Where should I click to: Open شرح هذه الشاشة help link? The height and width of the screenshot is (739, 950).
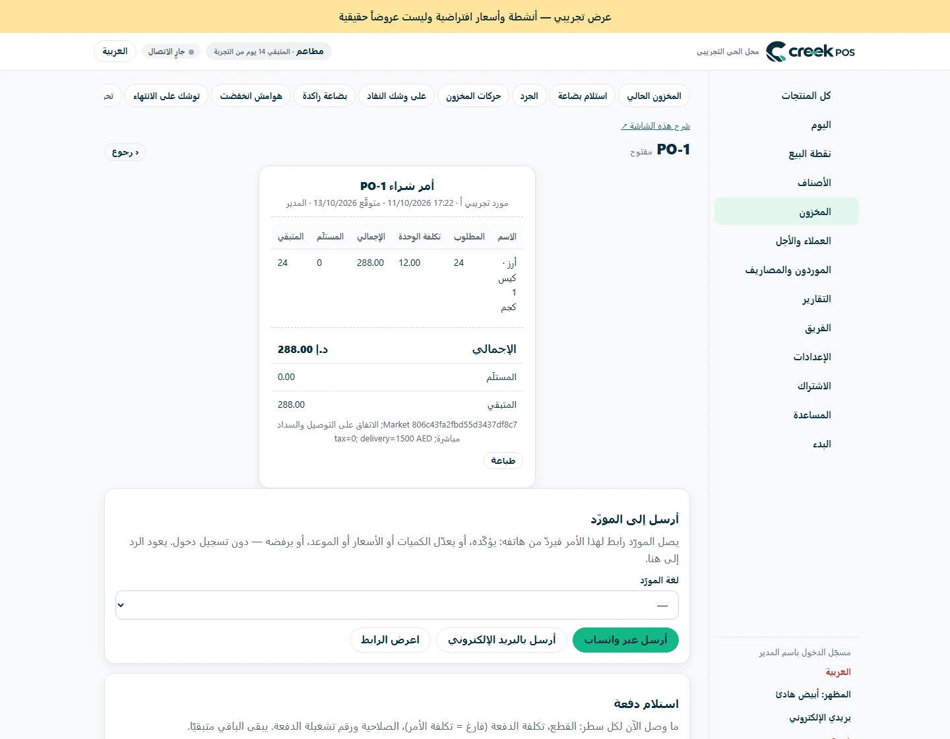pyautogui.click(x=655, y=125)
